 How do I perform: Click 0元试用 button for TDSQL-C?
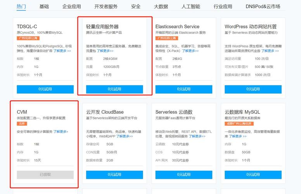[45, 89]
